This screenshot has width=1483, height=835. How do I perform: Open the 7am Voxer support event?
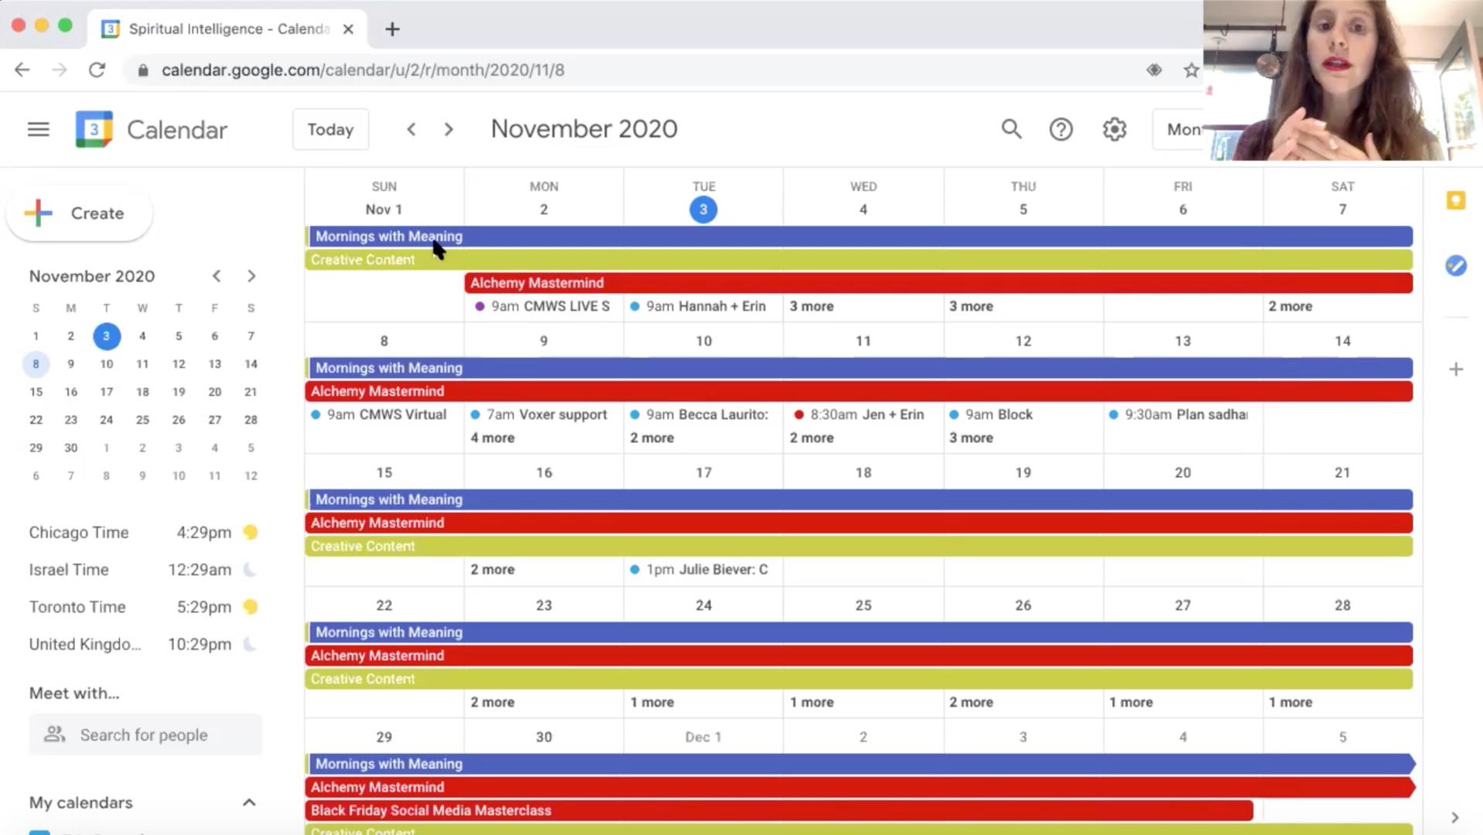click(x=543, y=414)
